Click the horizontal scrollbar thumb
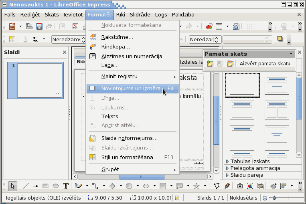This screenshot has height=204, width=306. (x=142, y=177)
